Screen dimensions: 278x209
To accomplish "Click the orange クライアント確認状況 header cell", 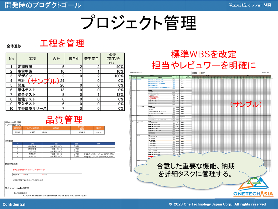I will (x=32, y=128).
